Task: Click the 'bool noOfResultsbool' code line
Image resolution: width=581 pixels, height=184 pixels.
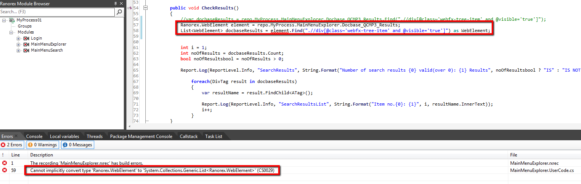Action: (232, 59)
